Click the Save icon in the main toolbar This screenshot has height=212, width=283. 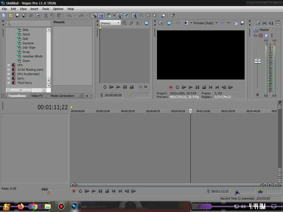(17, 15)
